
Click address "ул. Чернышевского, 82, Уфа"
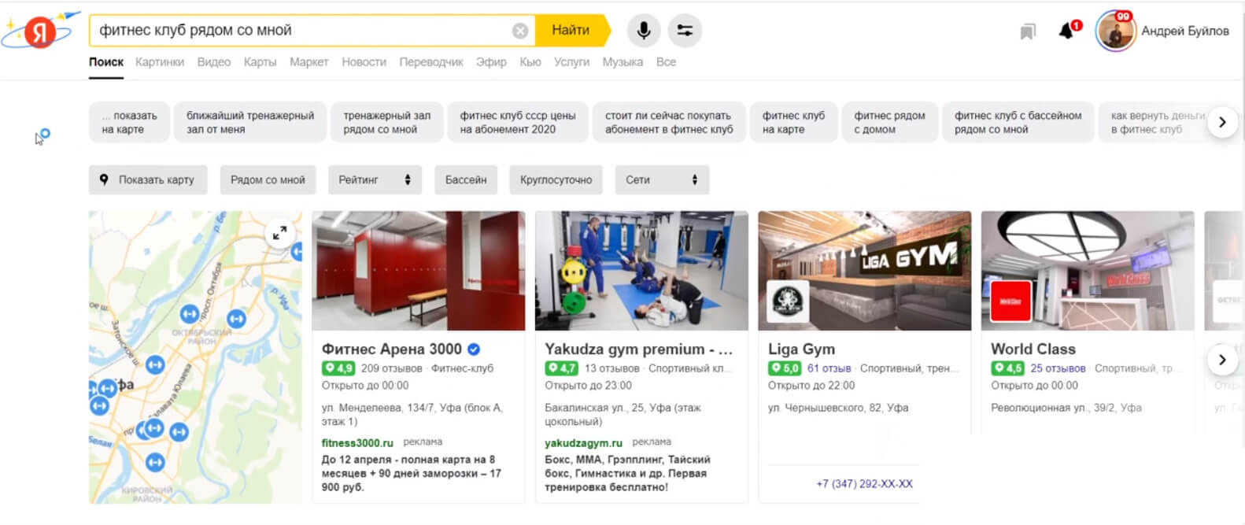[838, 408]
